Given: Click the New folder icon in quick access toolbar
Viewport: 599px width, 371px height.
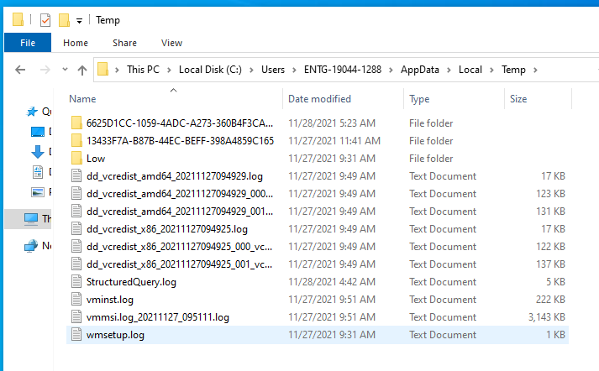Looking at the screenshot, I should coord(64,20).
